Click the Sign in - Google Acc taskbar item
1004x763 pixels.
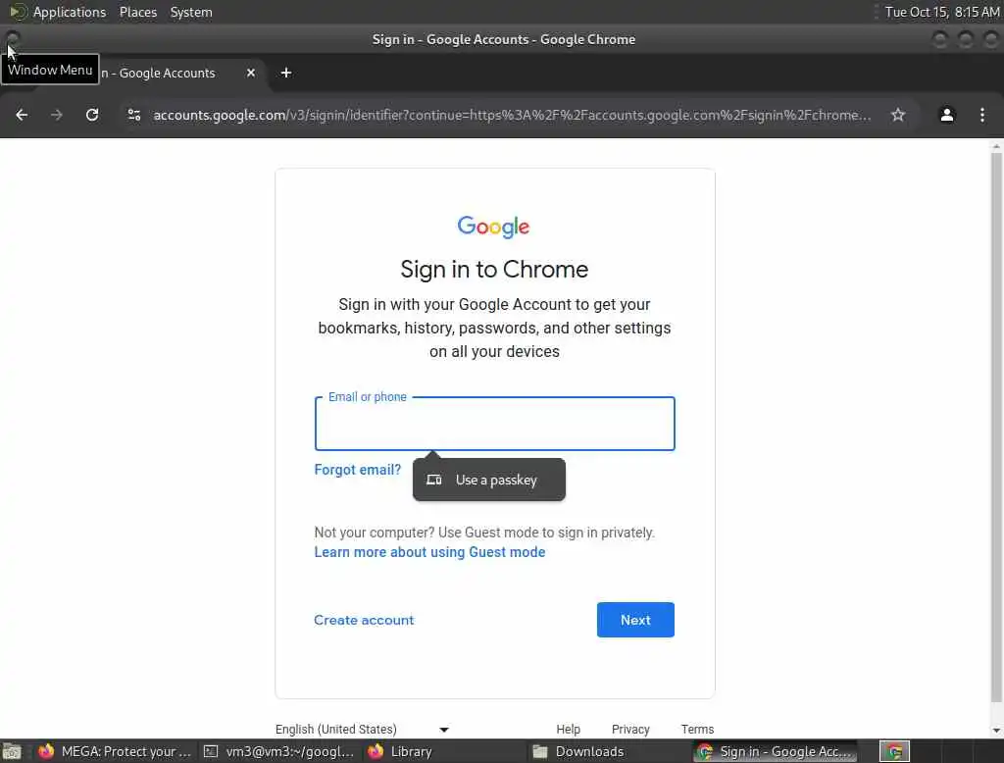pyautogui.click(x=776, y=751)
